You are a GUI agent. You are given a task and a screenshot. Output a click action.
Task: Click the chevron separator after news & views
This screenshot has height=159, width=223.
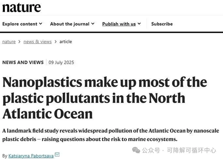coord(56,42)
